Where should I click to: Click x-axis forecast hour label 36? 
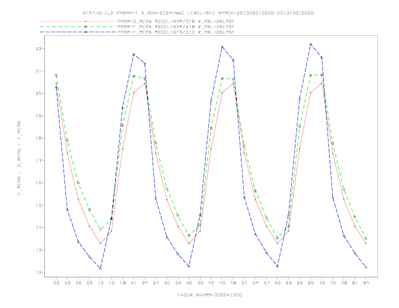(189, 283)
